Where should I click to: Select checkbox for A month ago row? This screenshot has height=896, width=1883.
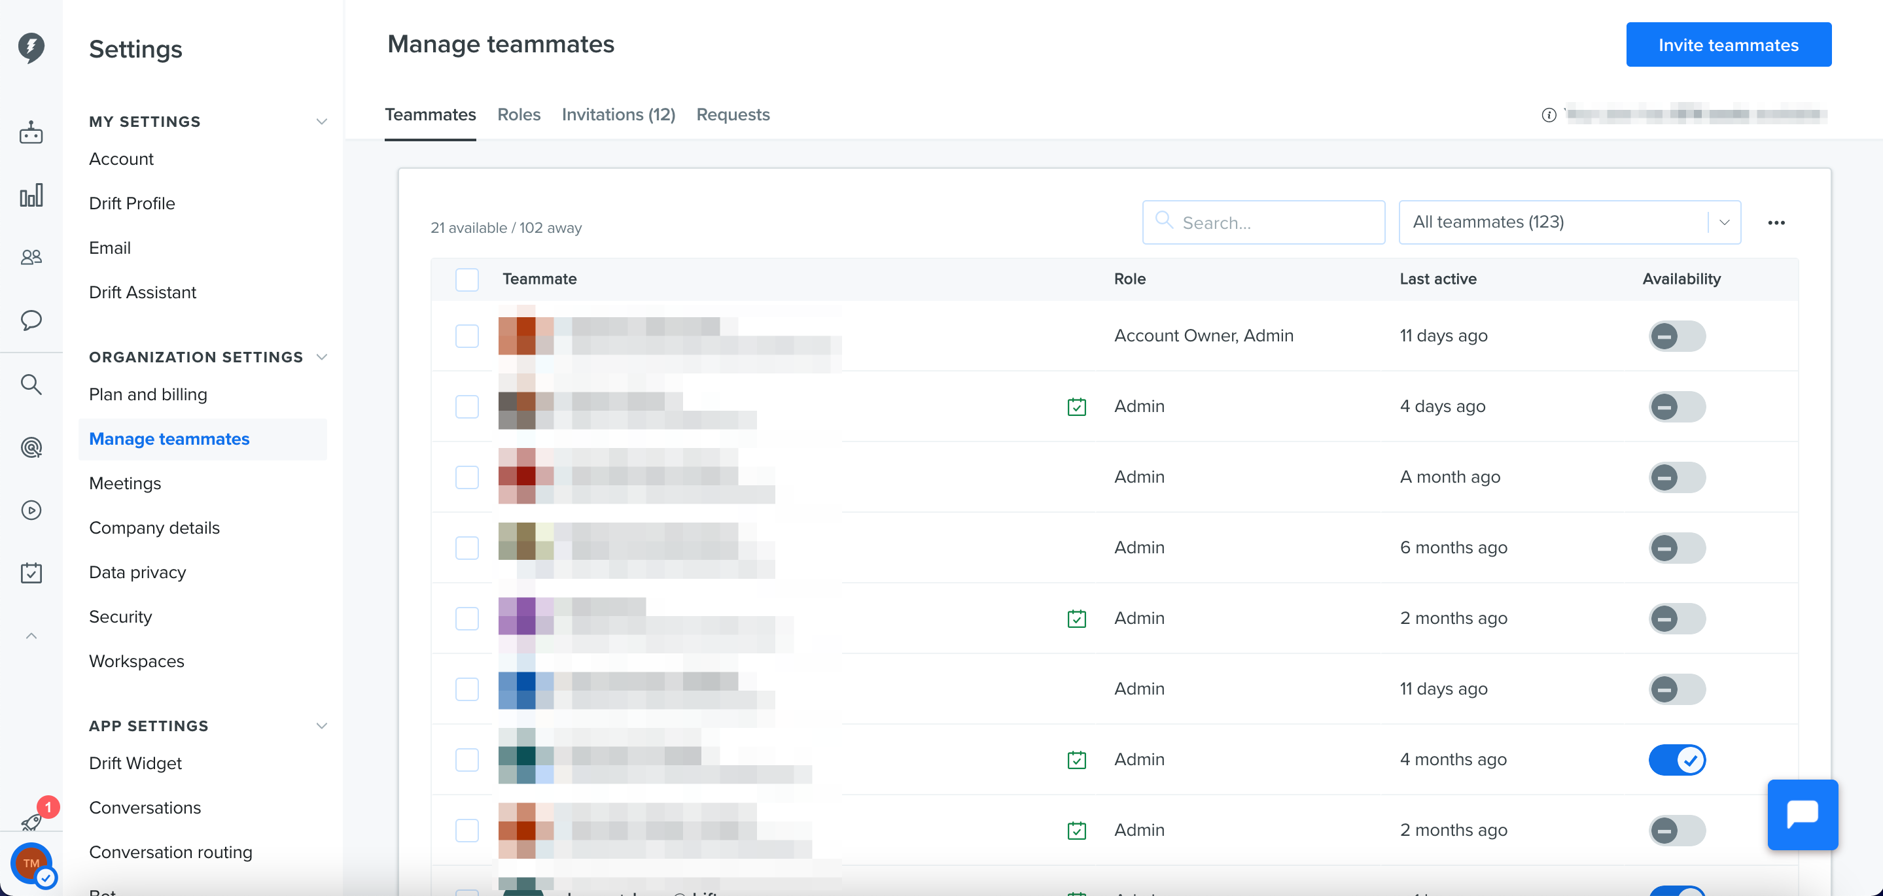pyautogui.click(x=466, y=477)
